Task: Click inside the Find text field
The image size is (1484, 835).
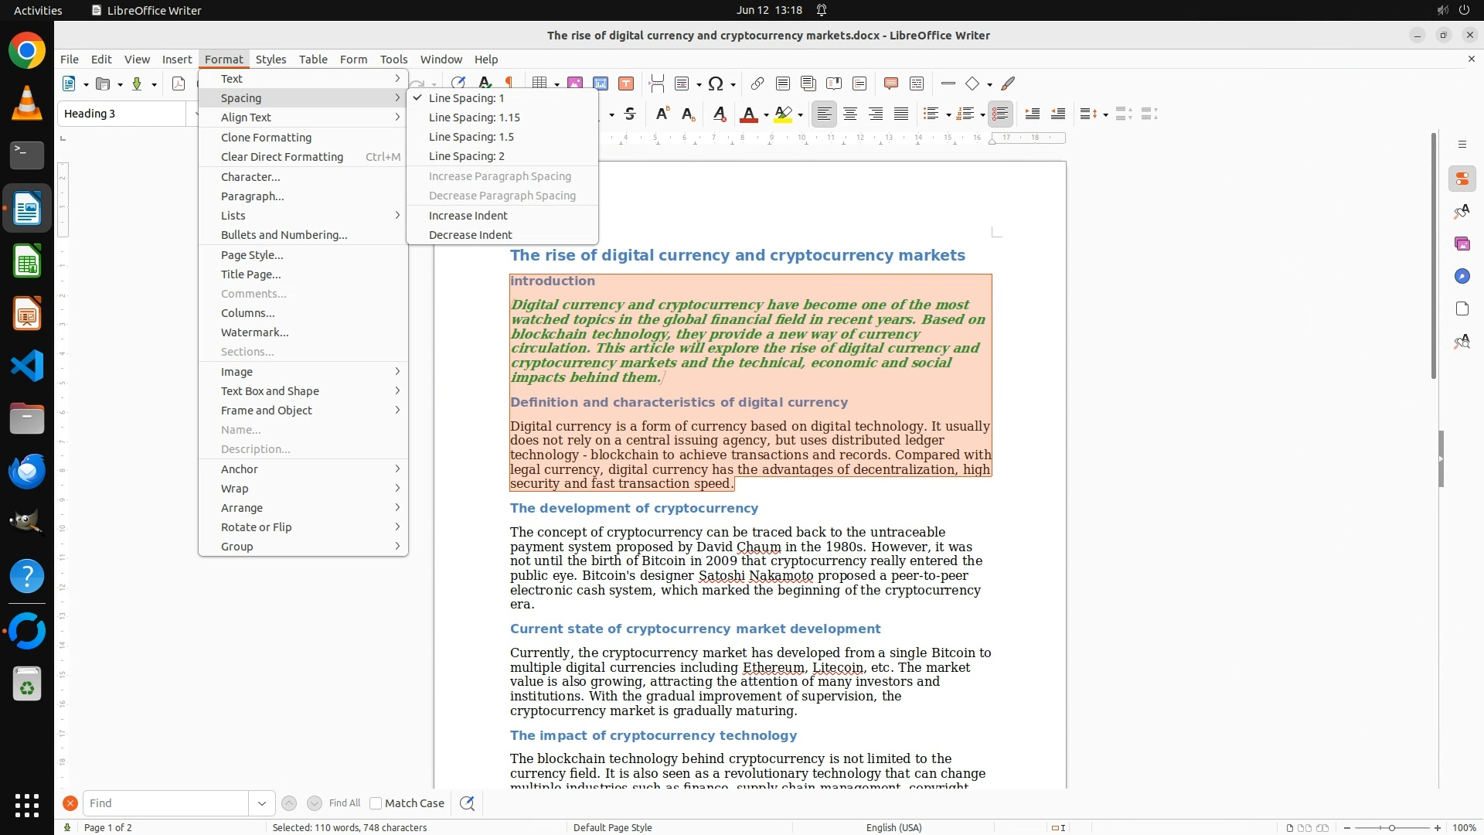Action: [x=165, y=803]
